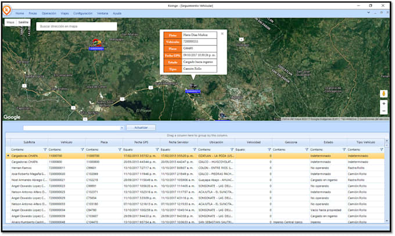Switch map to Satélite view

click(23, 22)
